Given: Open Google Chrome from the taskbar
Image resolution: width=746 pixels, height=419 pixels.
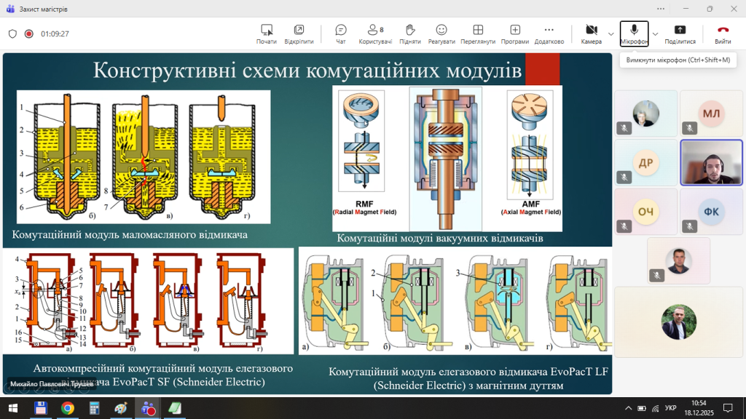Looking at the screenshot, I should (68, 407).
